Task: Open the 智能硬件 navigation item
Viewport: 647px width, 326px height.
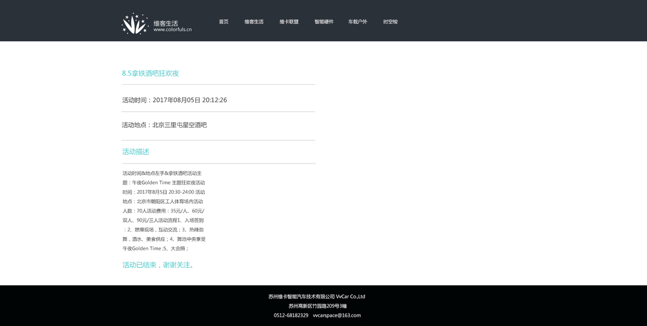Action: (324, 22)
